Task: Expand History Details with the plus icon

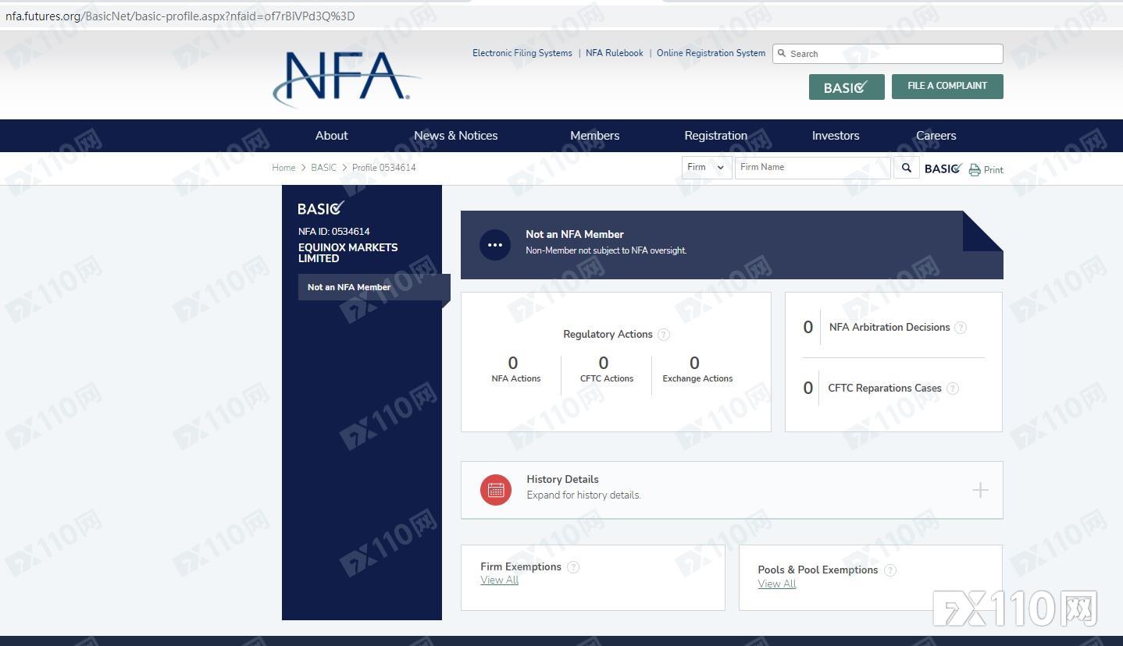Action: [980, 490]
